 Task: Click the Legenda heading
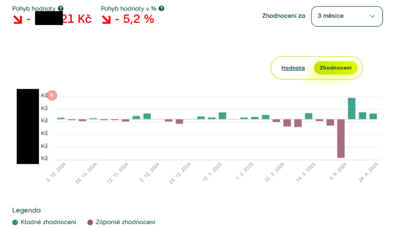(26, 210)
